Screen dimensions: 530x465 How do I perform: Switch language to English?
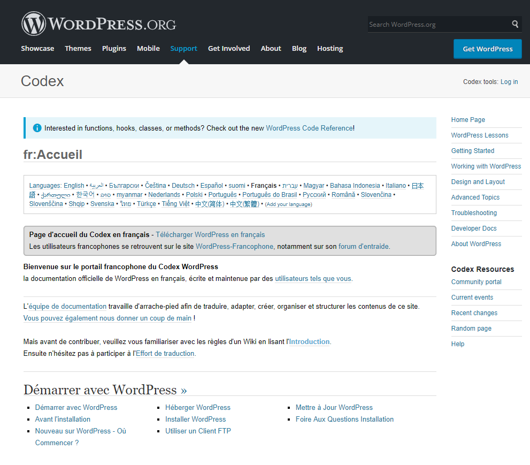point(74,185)
